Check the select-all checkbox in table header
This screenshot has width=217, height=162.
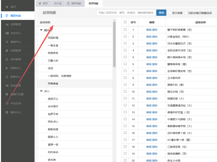click(125, 22)
